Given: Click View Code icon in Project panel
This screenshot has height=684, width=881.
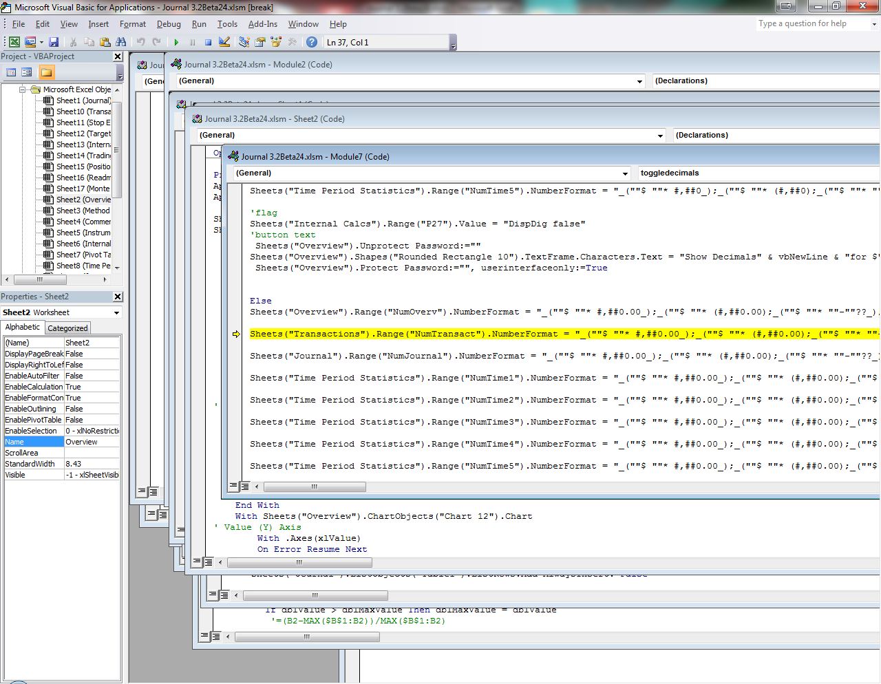Looking at the screenshot, I should [11, 72].
